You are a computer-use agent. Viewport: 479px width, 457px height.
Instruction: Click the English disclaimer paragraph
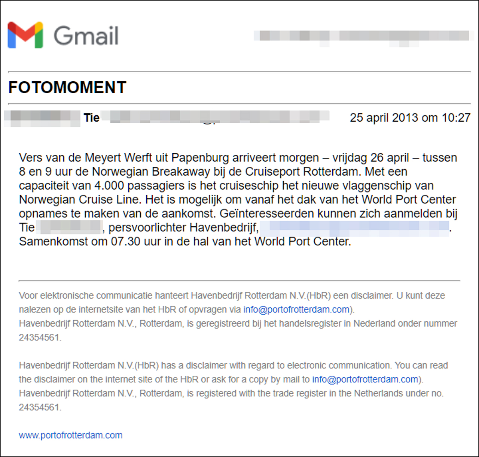tap(234, 386)
